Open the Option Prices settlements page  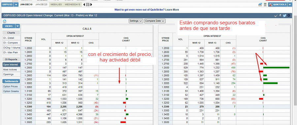tap(11, 87)
